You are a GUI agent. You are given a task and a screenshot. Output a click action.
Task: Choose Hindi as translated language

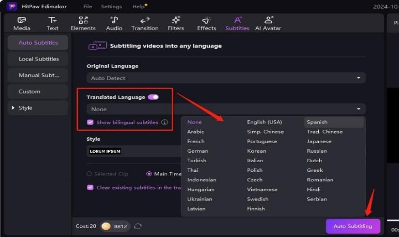314,190
